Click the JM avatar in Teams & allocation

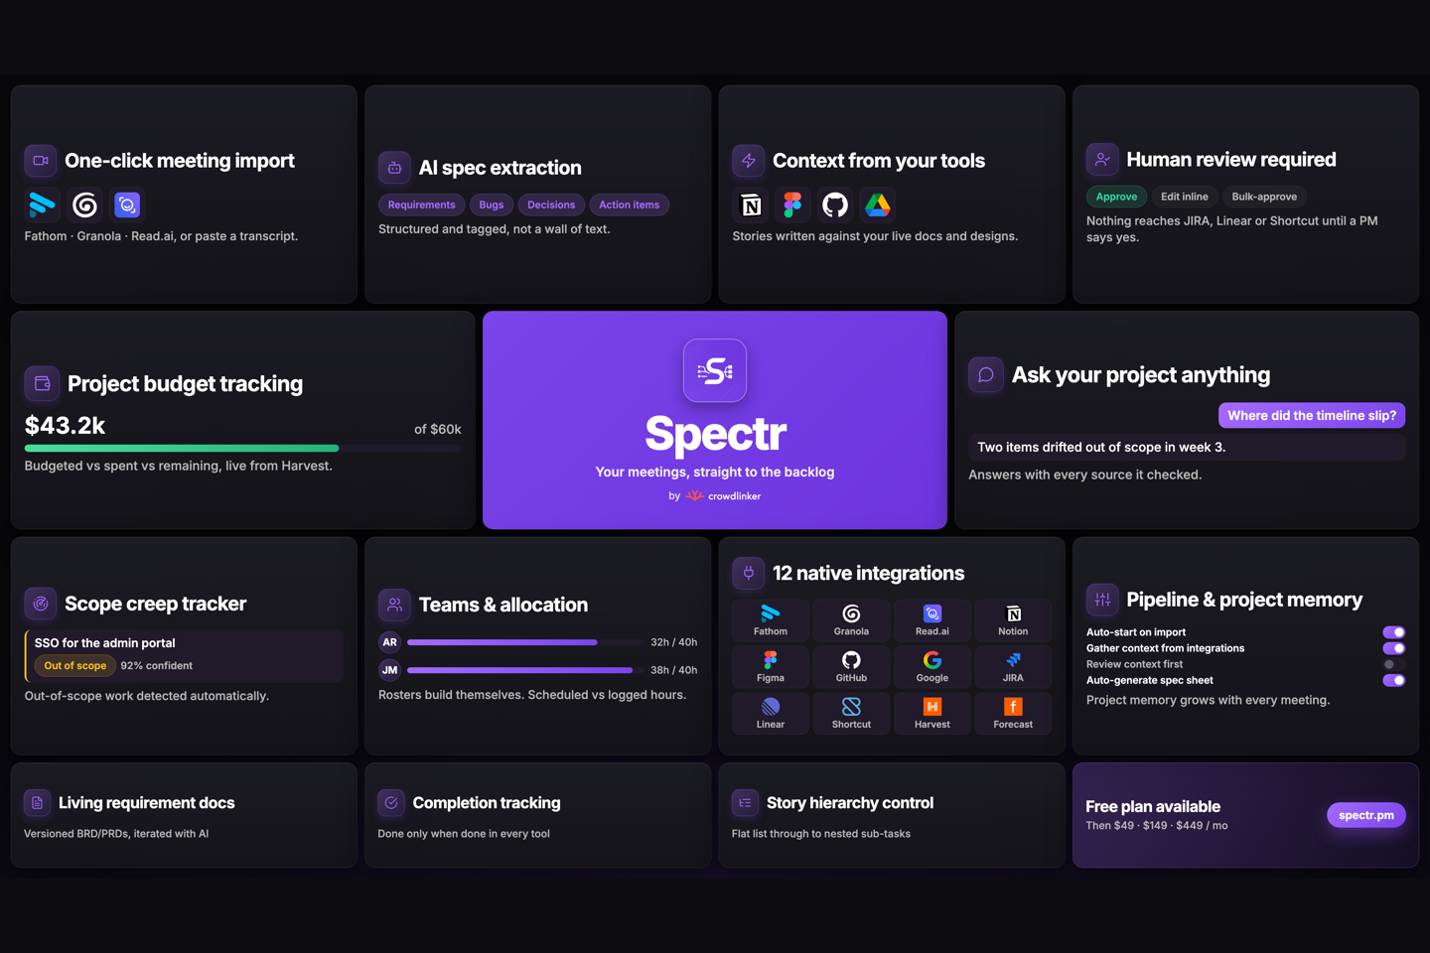(389, 670)
